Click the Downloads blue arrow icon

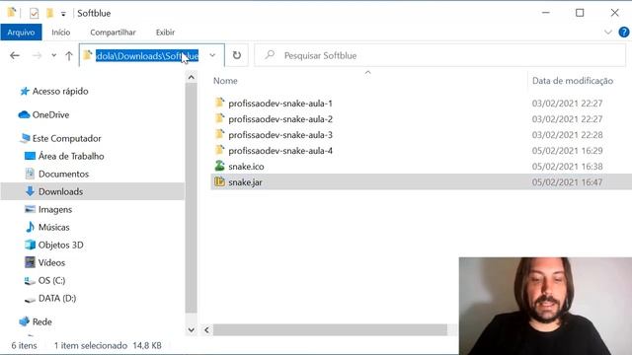pyautogui.click(x=30, y=191)
